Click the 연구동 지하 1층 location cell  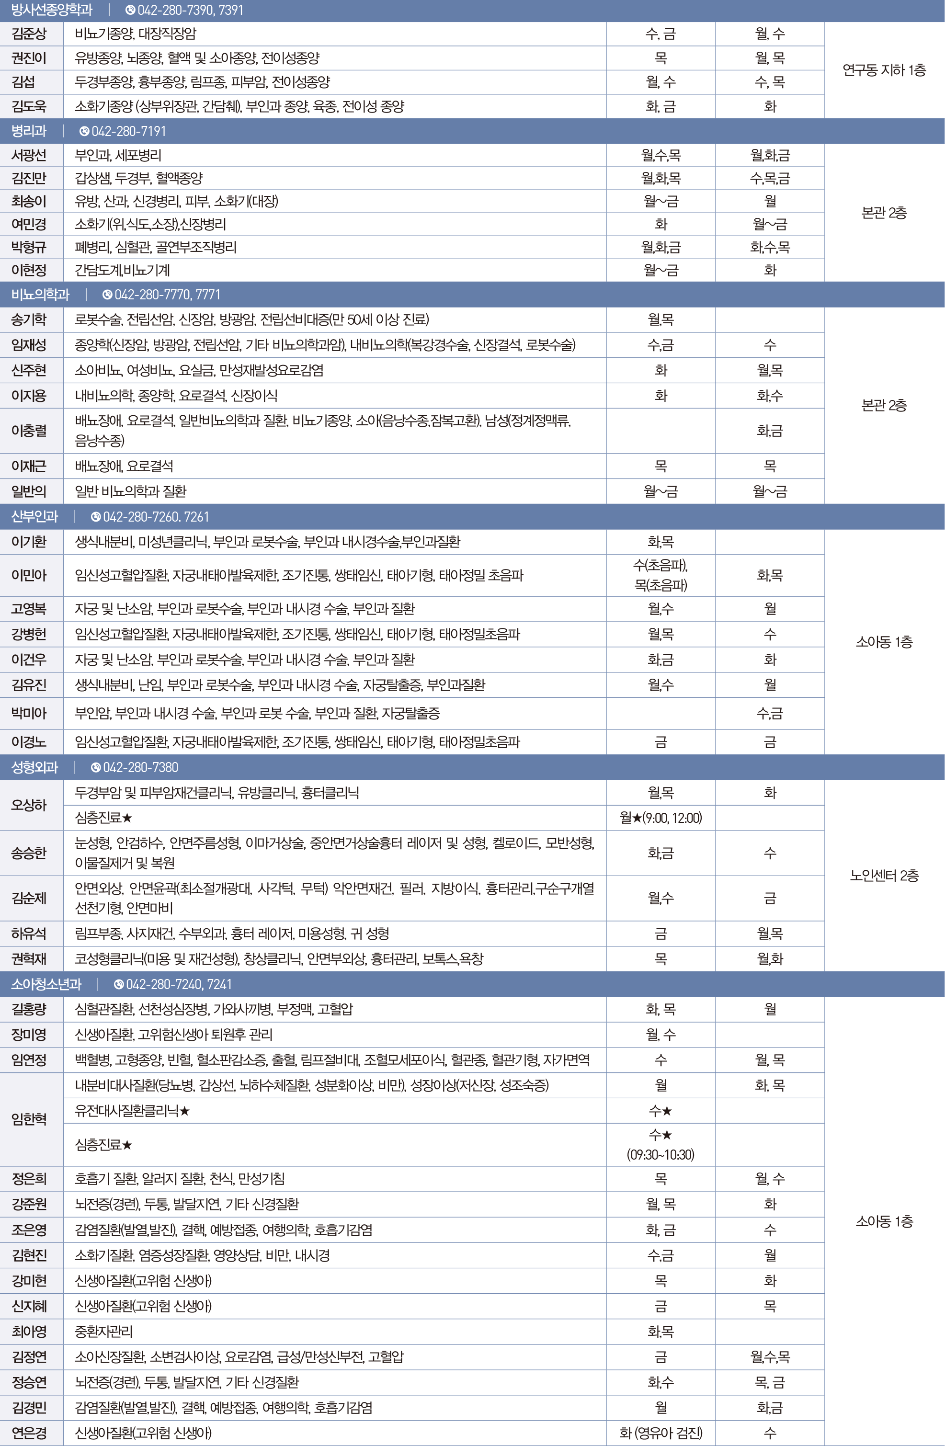(x=884, y=70)
